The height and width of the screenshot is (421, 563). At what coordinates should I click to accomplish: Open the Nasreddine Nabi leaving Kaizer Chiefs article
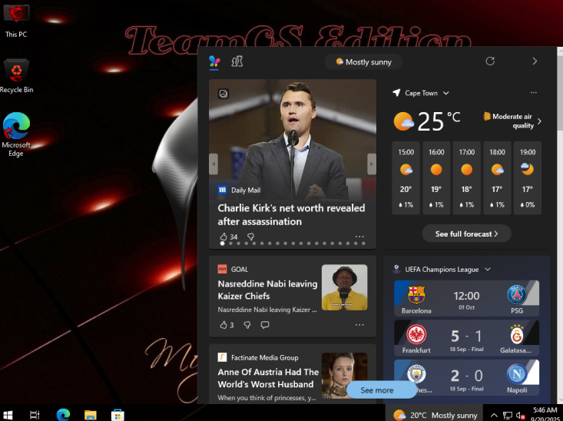[x=267, y=290]
